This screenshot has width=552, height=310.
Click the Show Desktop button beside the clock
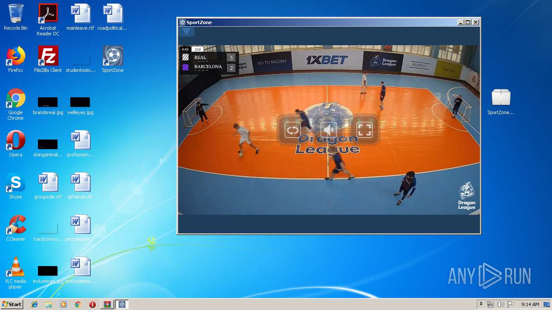coord(547,304)
